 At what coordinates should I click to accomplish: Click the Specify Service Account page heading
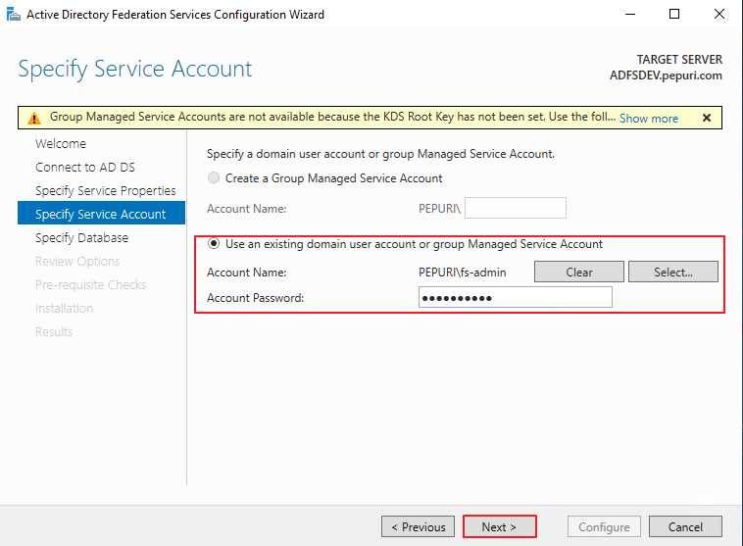(x=135, y=70)
